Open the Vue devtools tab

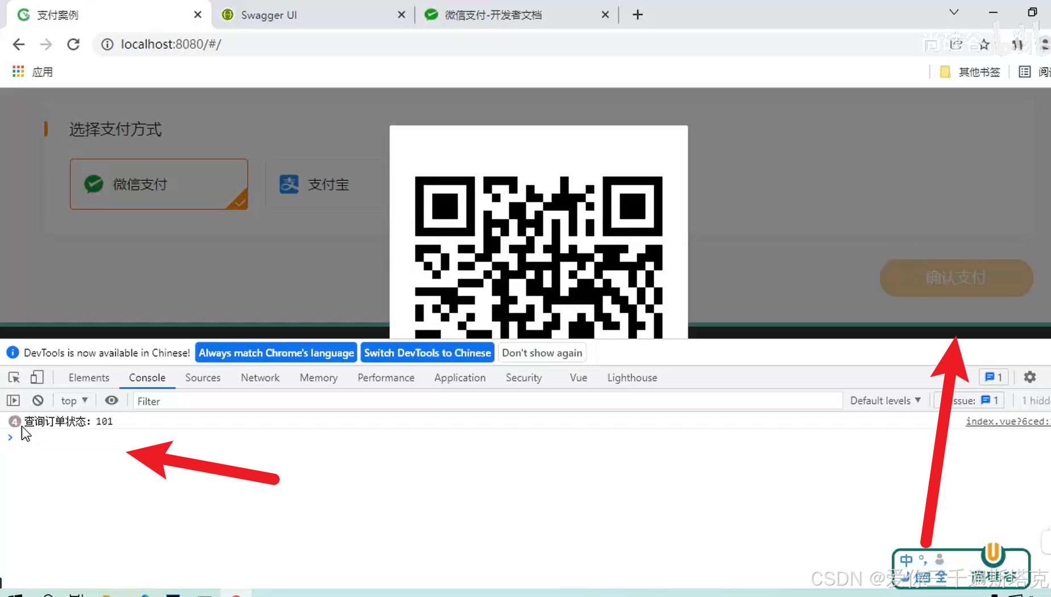click(578, 378)
